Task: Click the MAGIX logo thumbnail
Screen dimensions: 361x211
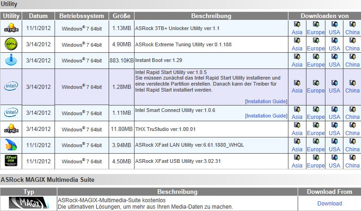Action: (29, 203)
